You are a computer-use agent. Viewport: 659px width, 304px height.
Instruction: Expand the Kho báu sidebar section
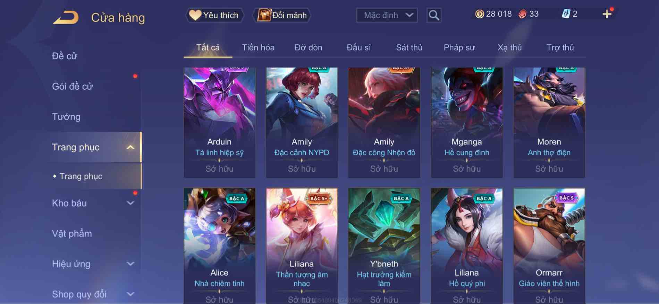[x=130, y=203]
